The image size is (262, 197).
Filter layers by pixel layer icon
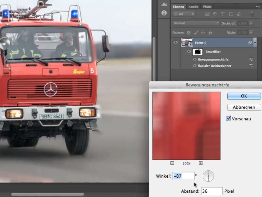[207, 14]
